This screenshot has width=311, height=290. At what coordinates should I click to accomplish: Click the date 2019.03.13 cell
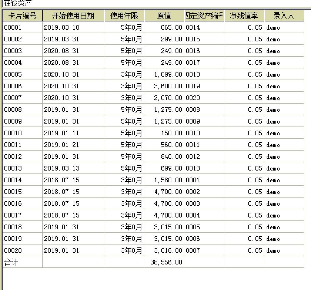73,168
